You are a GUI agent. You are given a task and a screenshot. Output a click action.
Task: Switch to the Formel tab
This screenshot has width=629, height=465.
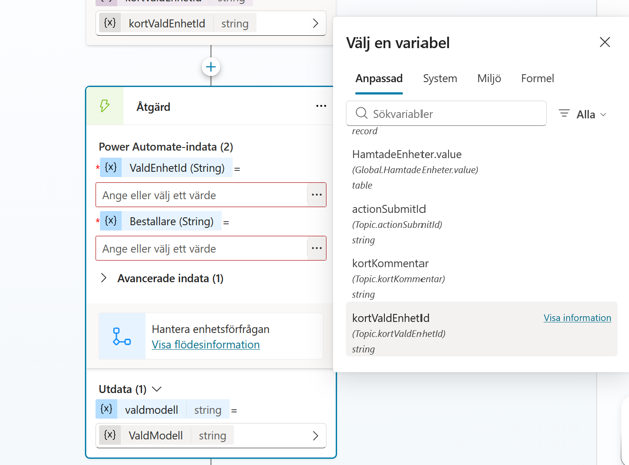point(537,79)
